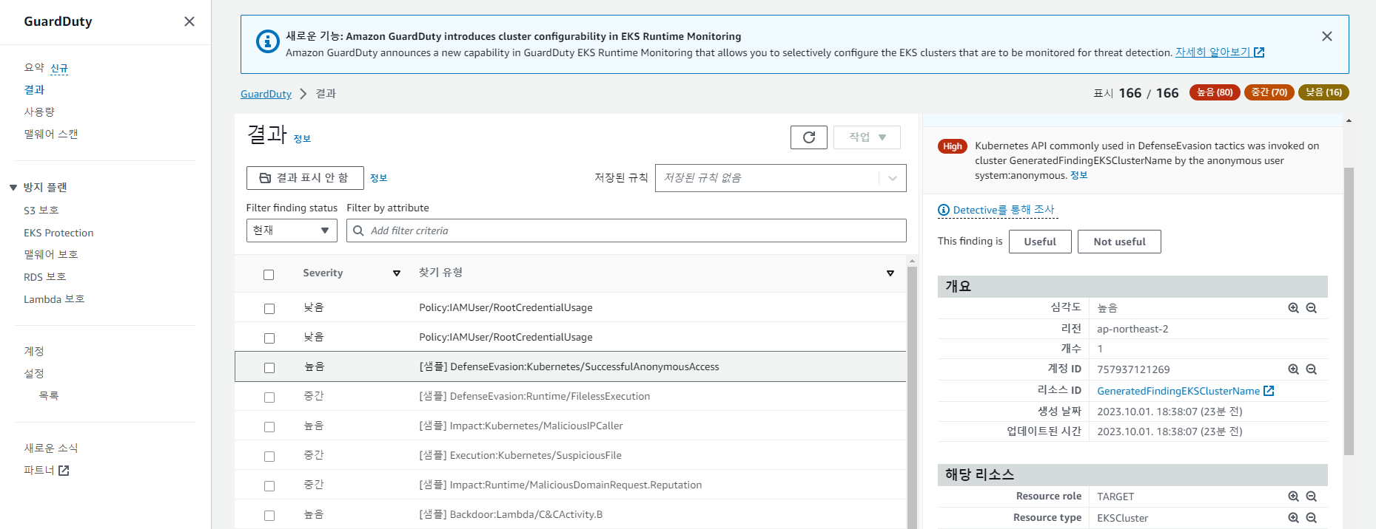Zoom in filter on account ID 757937121269
This screenshot has width=1376, height=529.
point(1293,369)
